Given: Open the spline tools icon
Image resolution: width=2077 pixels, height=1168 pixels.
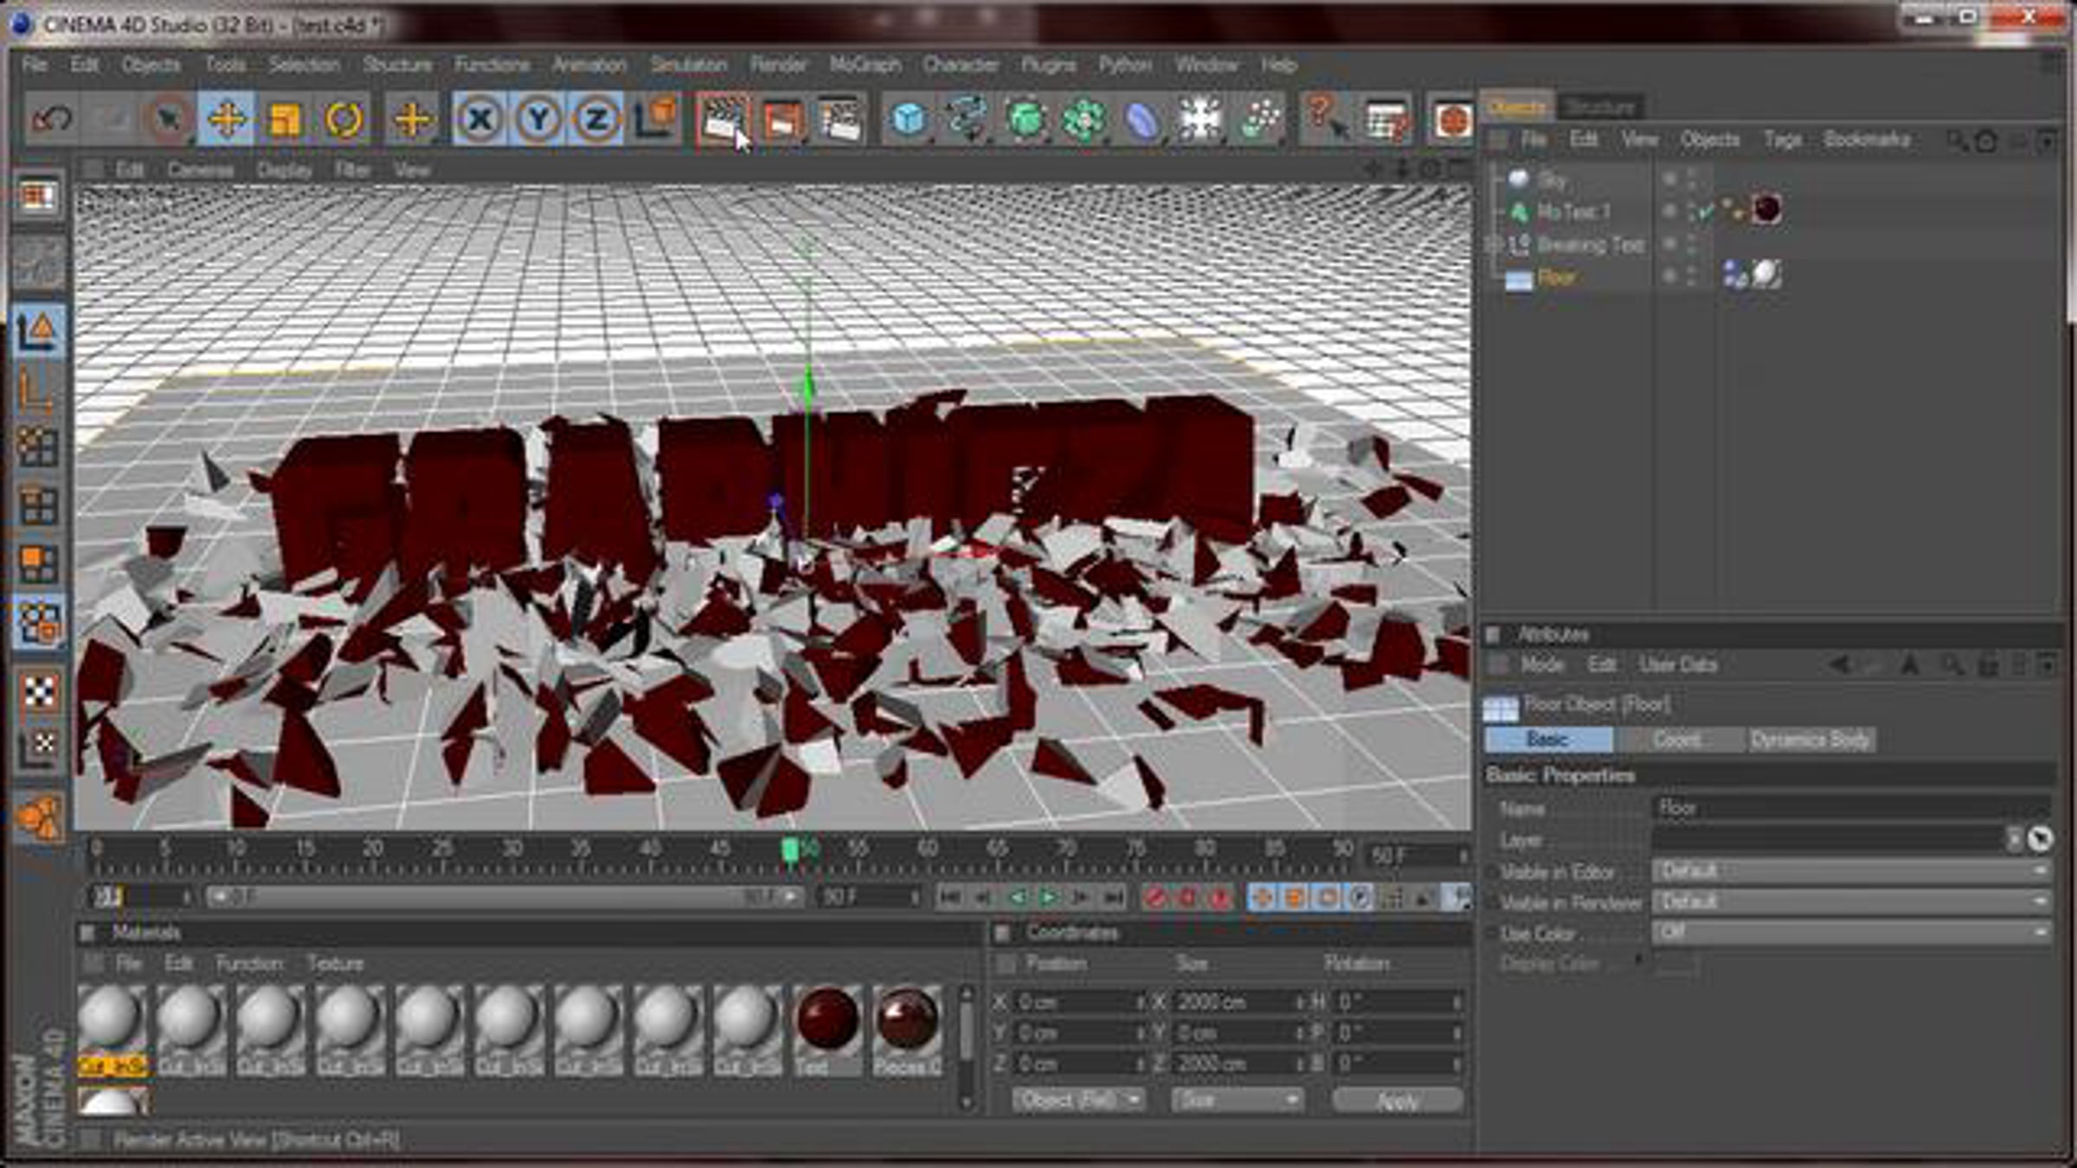Looking at the screenshot, I should tap(967, 119).
